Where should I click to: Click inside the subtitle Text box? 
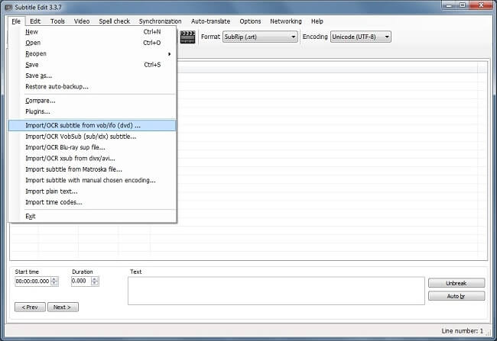point(275,291)
